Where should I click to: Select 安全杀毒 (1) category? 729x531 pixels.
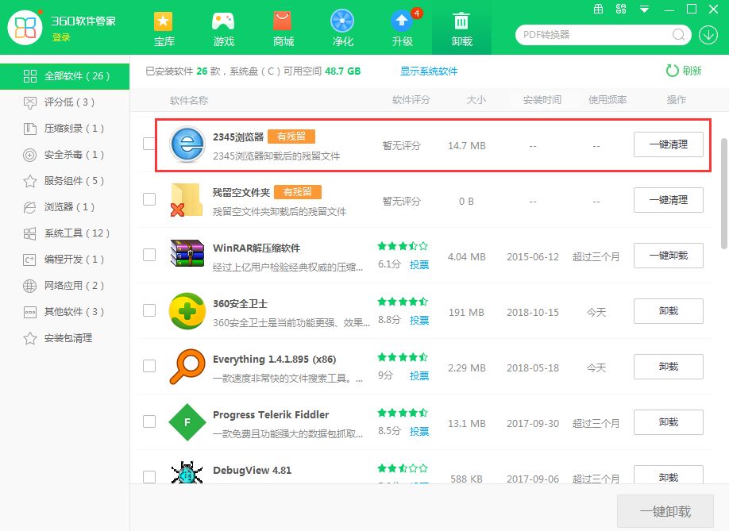[x=64, y=155]
